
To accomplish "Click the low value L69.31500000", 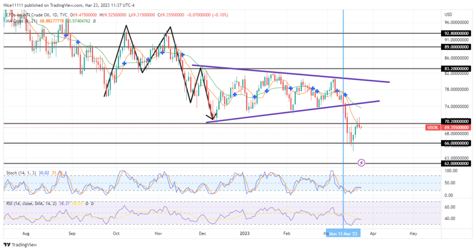I will coord(142,14).
